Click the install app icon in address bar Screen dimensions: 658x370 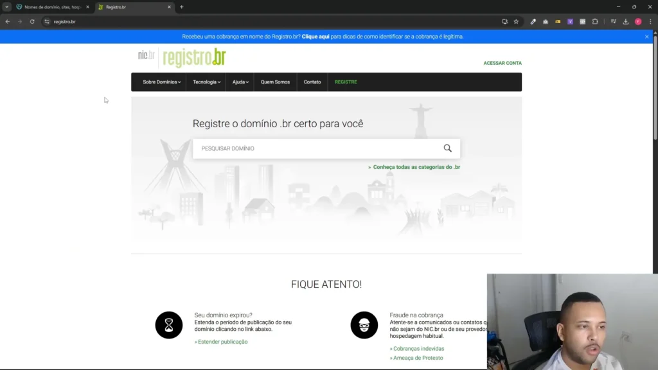pos(505,21)
